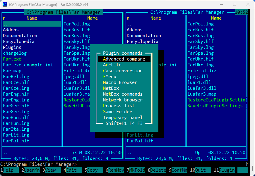The image size is (255, 176).
Task: Select Documentation folder in right panel
Action: (144, 36)
